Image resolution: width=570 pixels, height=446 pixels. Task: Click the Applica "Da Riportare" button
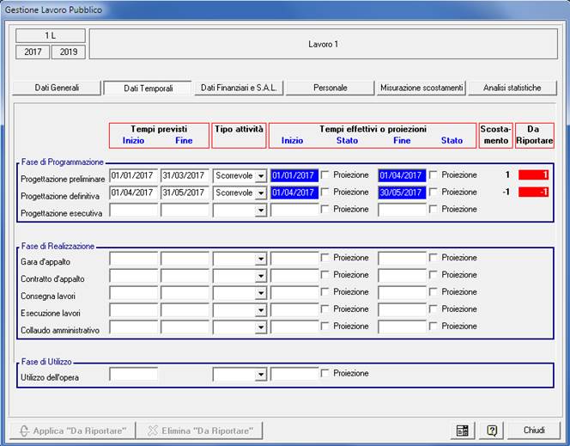pyautogui.click(x=74, y=431)
